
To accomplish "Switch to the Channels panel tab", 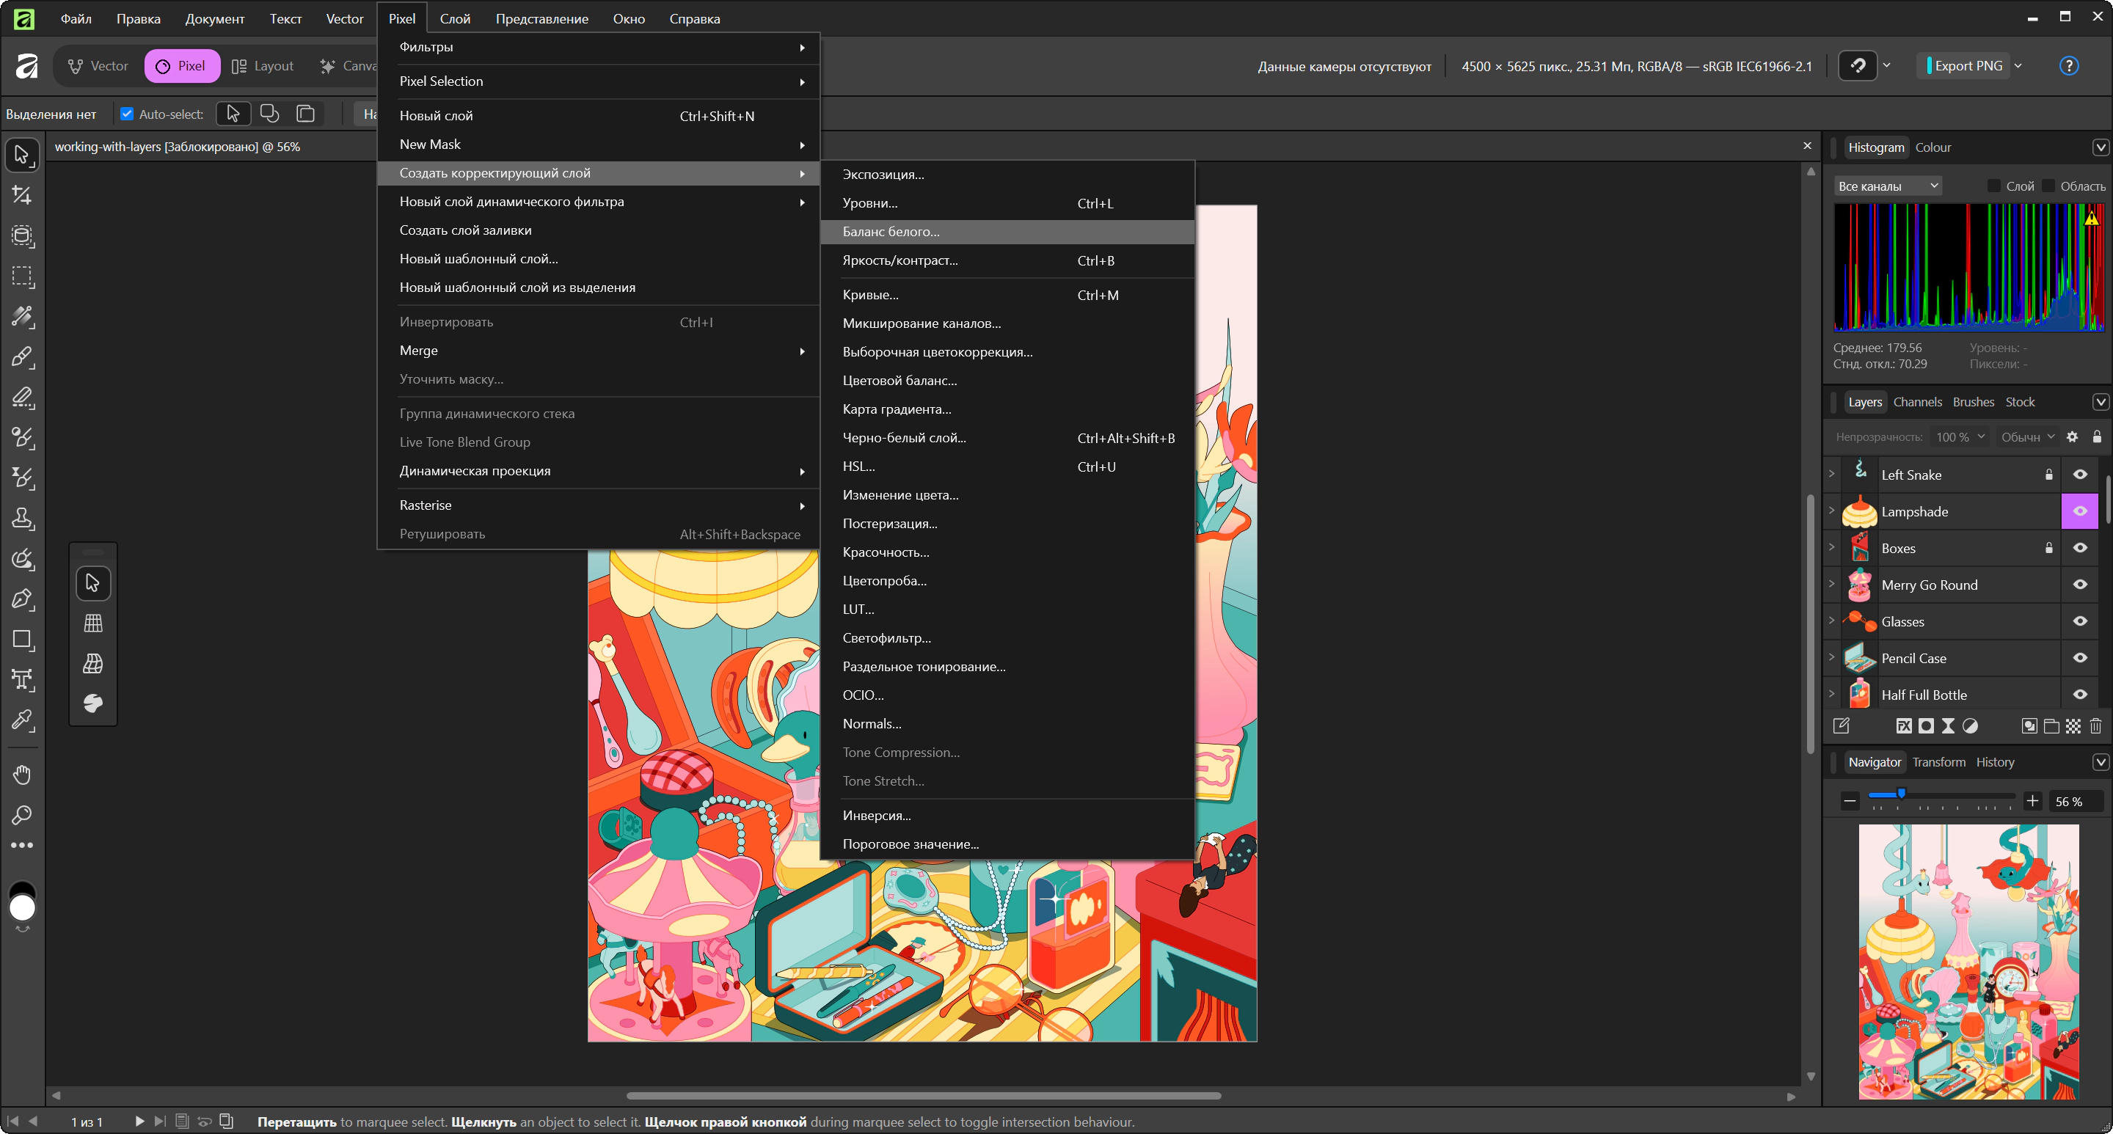I will 1917,402.
